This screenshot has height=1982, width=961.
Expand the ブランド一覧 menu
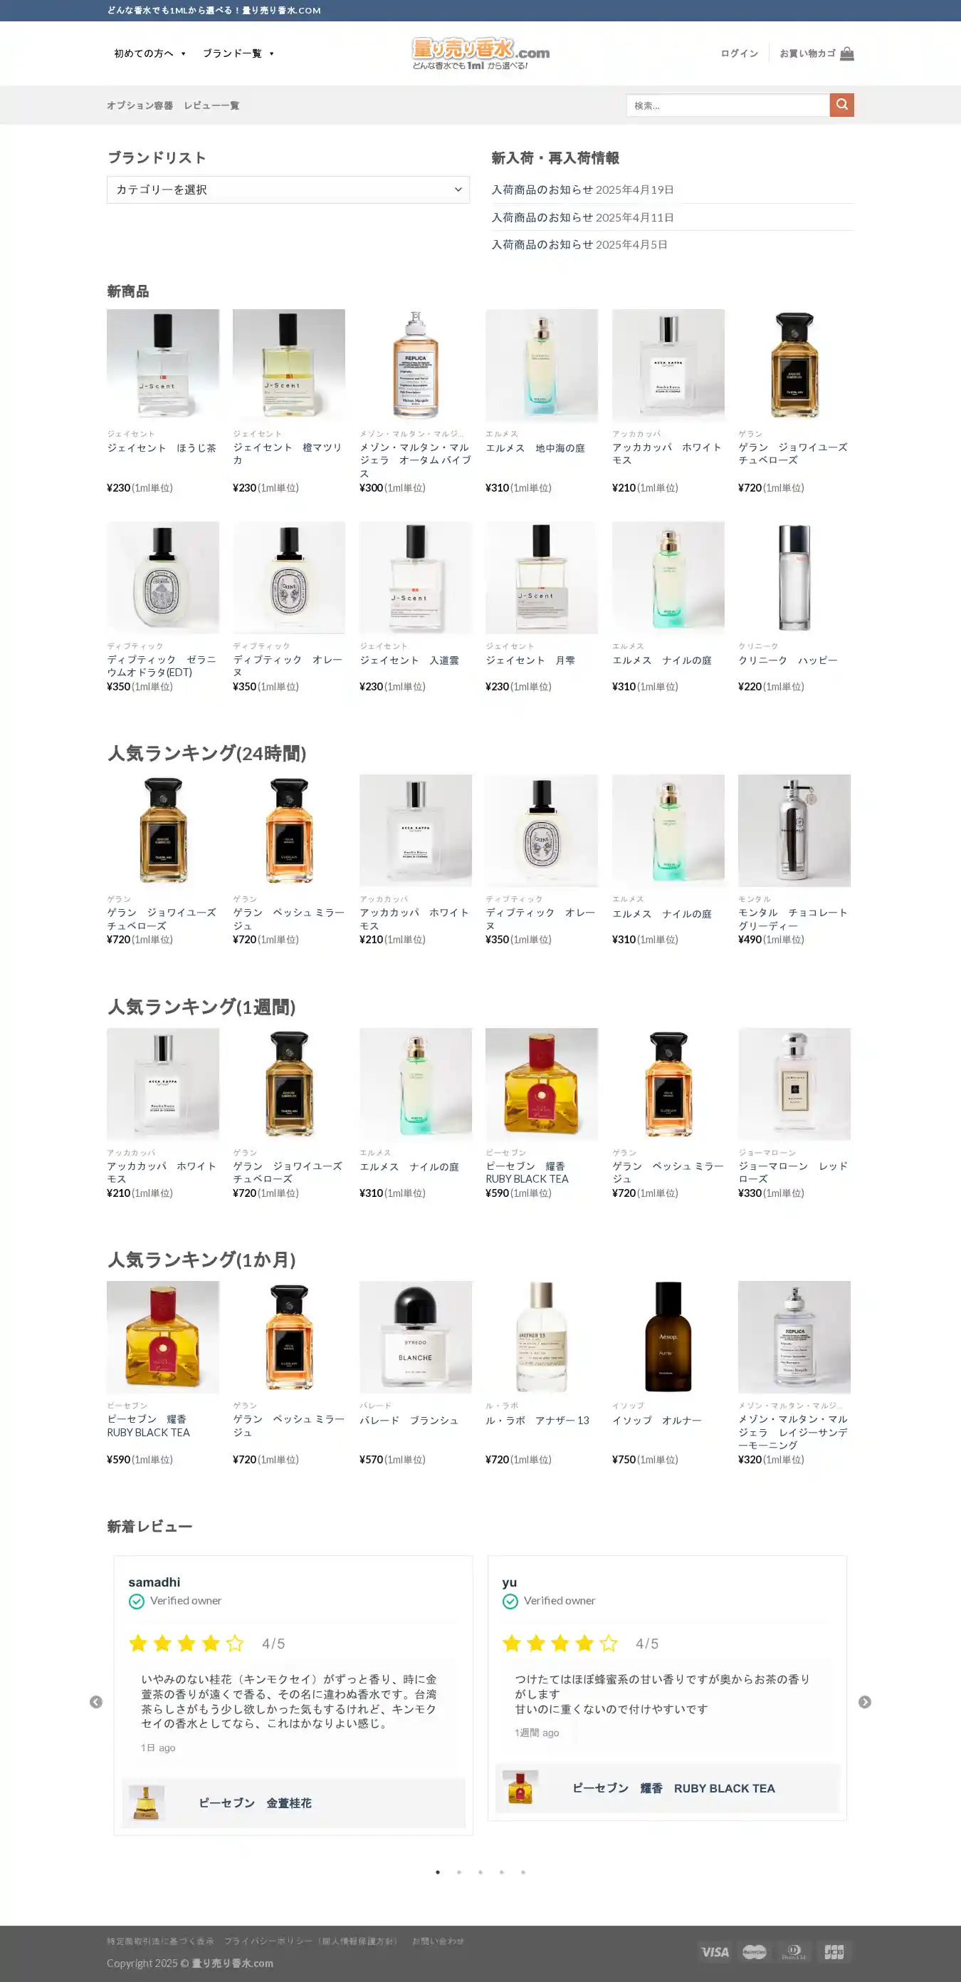(x=238, y=53)
